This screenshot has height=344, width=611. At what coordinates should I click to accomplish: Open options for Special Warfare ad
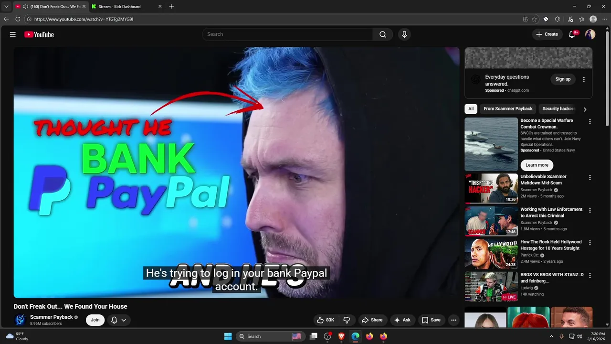(x=590, y=121)
